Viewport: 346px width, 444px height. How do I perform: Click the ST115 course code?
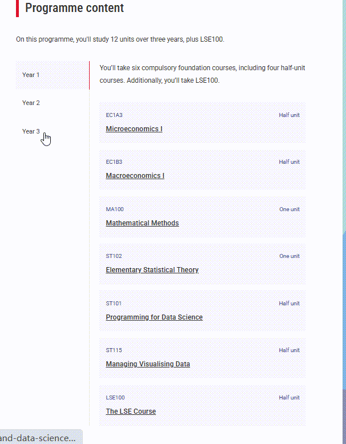114,350
